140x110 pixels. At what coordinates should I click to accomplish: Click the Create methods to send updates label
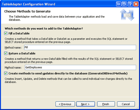point(68,74)
